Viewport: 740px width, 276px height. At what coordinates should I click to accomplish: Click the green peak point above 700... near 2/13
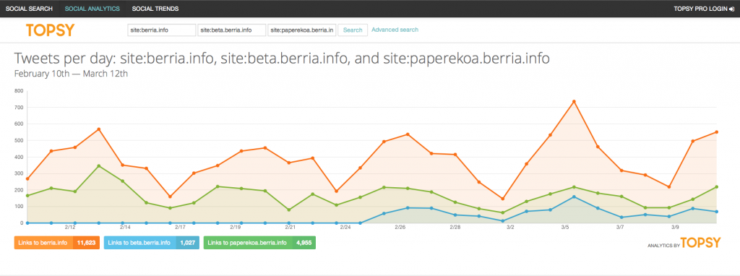[x=98, y=166]
